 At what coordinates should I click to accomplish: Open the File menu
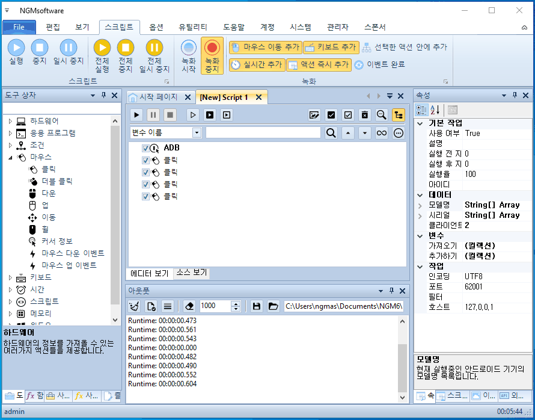[19, 27]
